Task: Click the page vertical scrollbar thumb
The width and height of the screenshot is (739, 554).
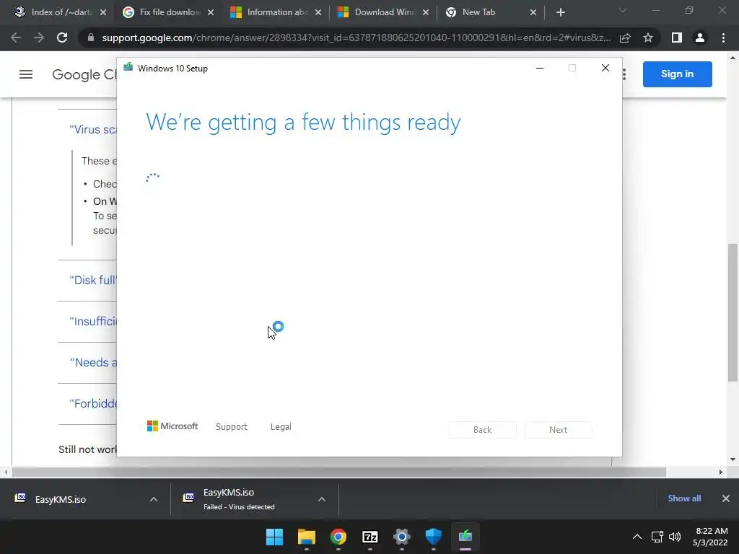Action: (x=733, y=312)
